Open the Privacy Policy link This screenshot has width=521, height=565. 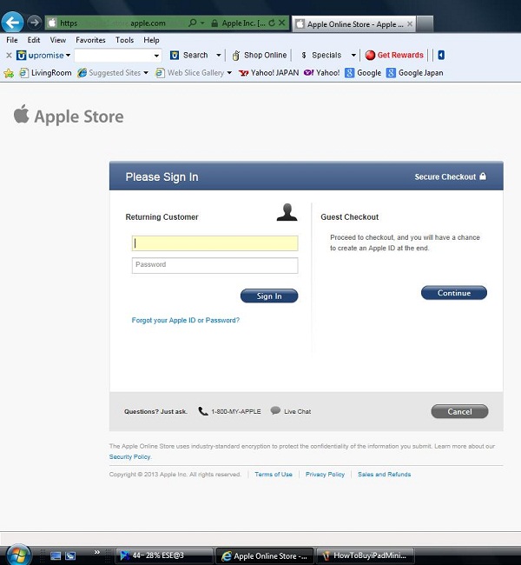[325, 475]
